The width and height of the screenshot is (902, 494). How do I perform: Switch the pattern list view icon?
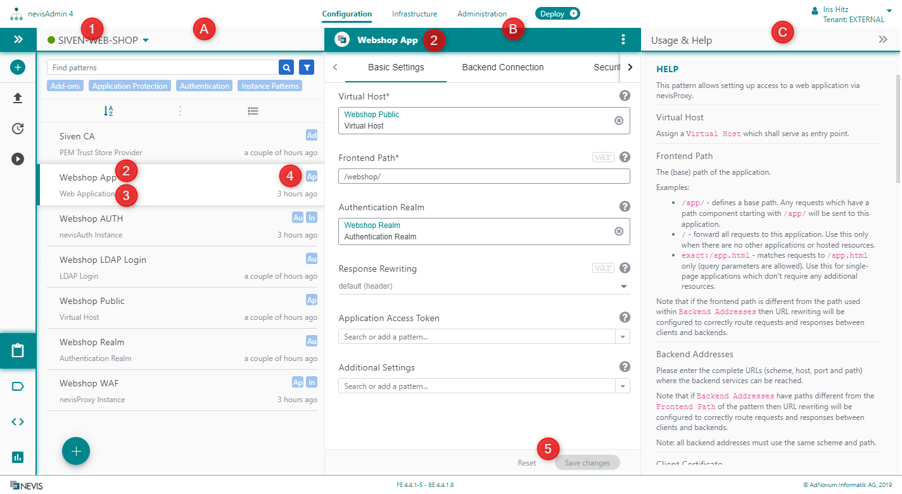(253, 111)
